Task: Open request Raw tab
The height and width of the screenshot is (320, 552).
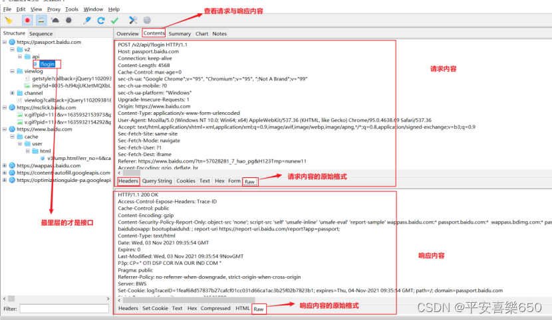Action: point(249,182)
